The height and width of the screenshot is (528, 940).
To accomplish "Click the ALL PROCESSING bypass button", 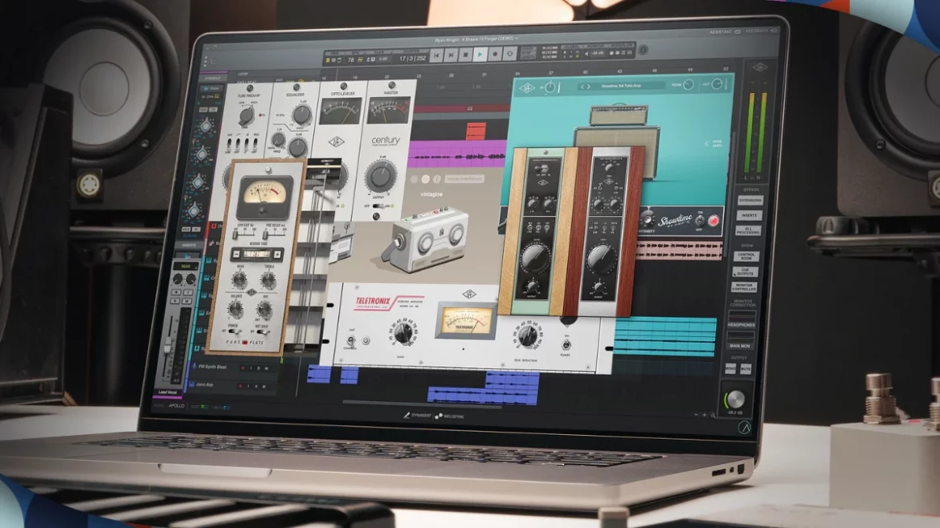I will point(750,232).
